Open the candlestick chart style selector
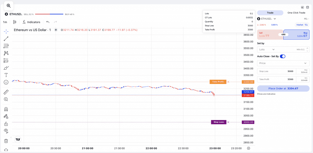The image size is (313, 153). (x=14, y=22)
